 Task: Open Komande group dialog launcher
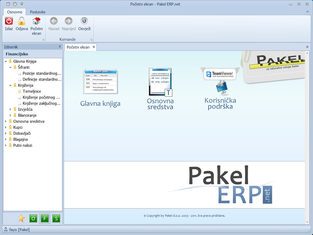coord(92,40)
